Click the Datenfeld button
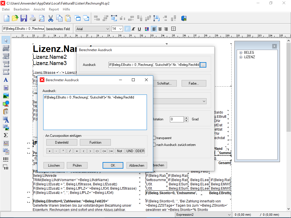 (62, 142)
